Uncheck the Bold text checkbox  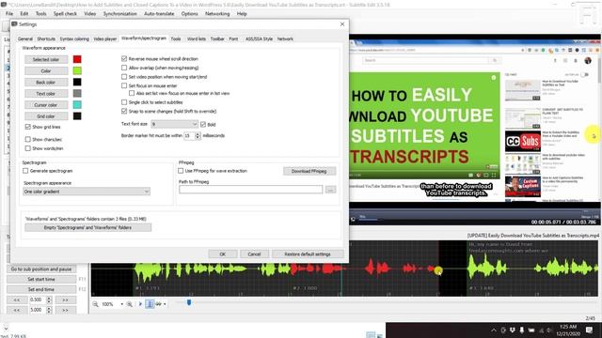[x=203, y=124]
